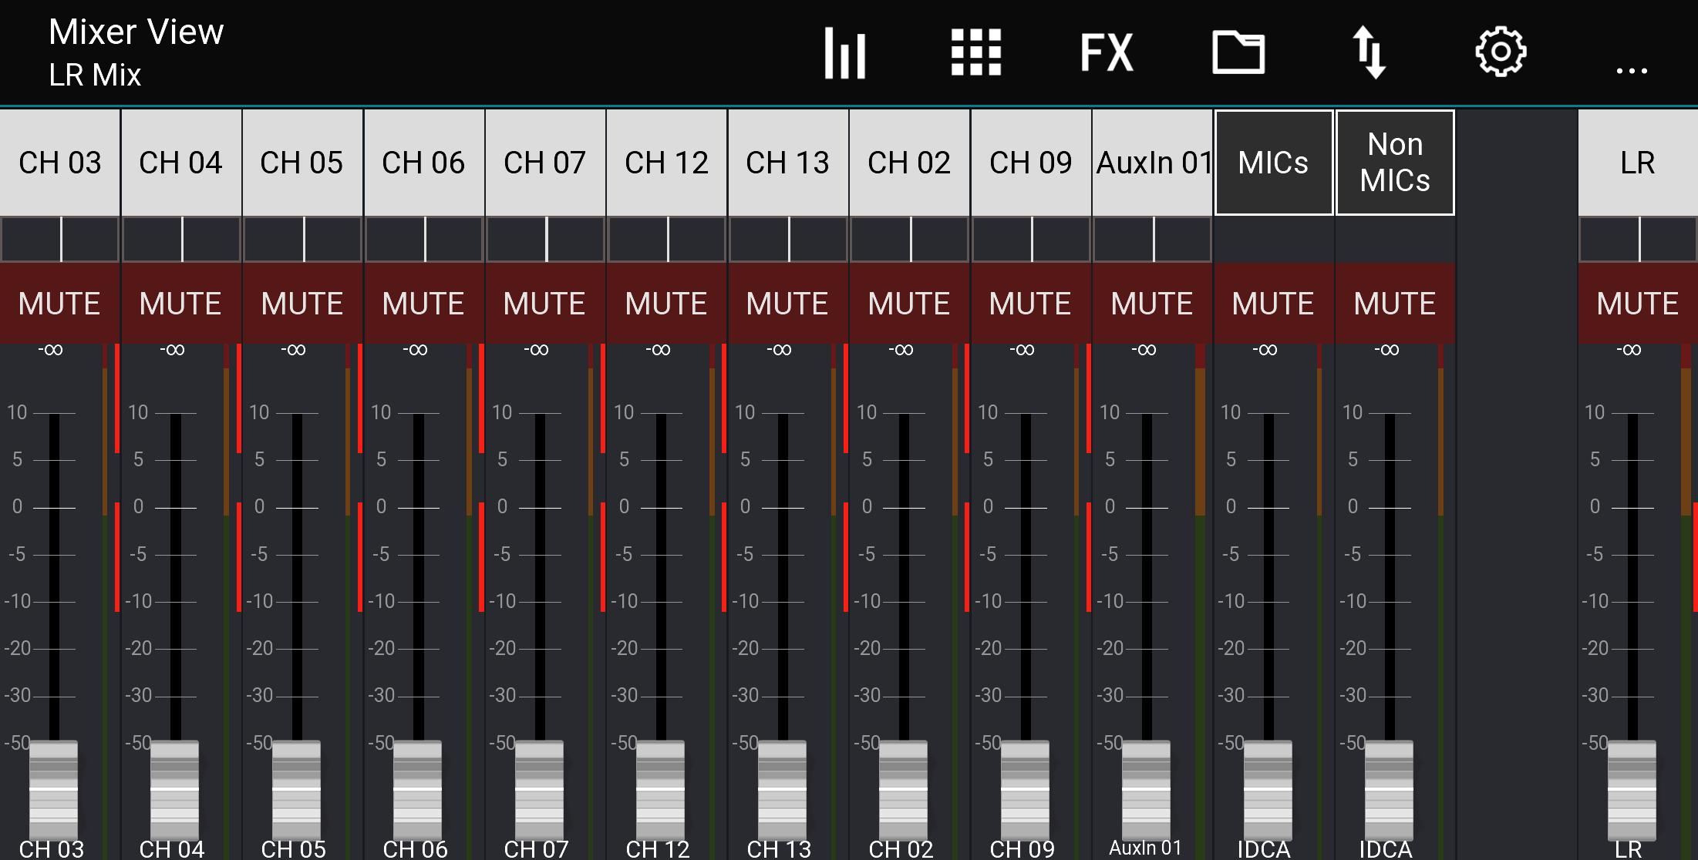Mute the AuxIn 01 channel
The image size is (1698, 860).
[x=1152, y=303]
